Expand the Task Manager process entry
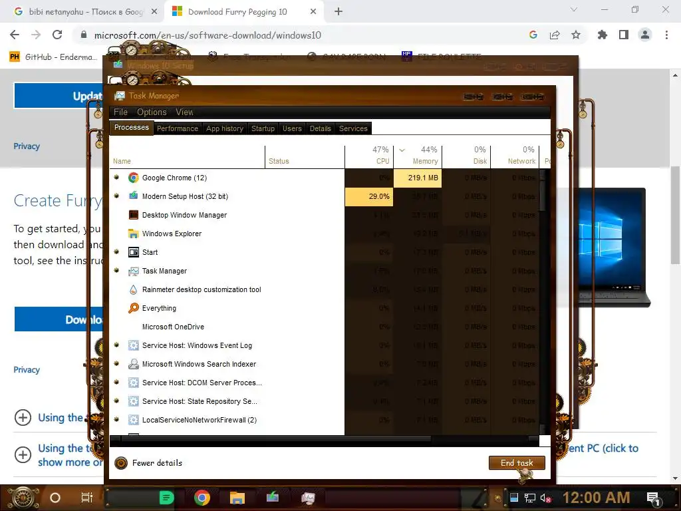The image size is (681, 511). (116, 270)
